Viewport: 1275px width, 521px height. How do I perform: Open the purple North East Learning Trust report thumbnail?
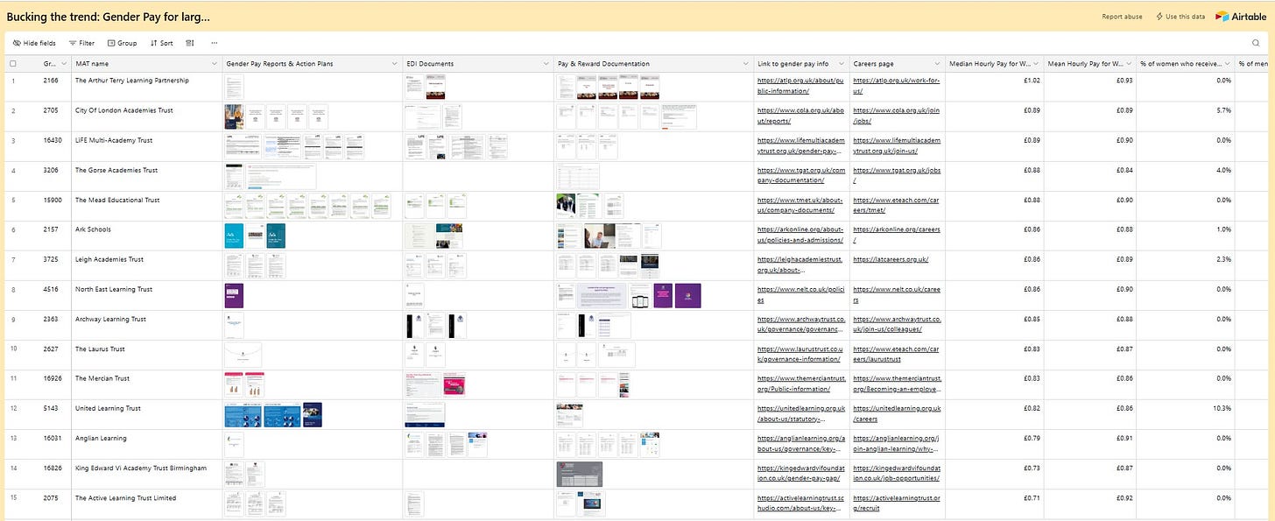pyautogui.click(x=234, y=296)
